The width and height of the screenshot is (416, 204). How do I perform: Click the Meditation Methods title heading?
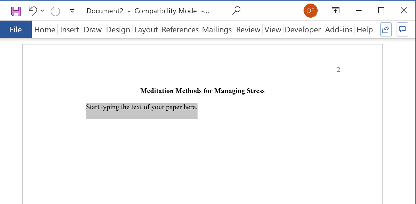(202, 91)
